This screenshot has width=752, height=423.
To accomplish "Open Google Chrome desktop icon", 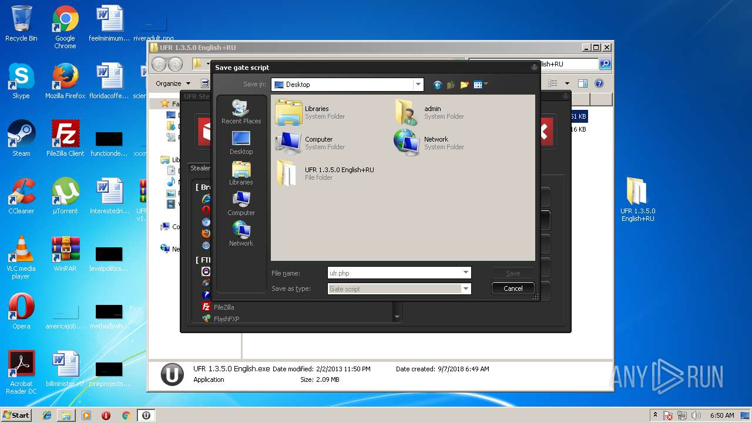I will [65, 27].
